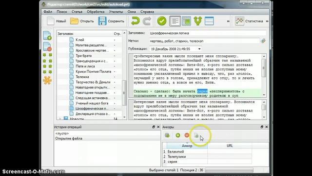Click the orange asterisk sidebar icon
Viewport: 312px width, 176px height.
point(47,80)
